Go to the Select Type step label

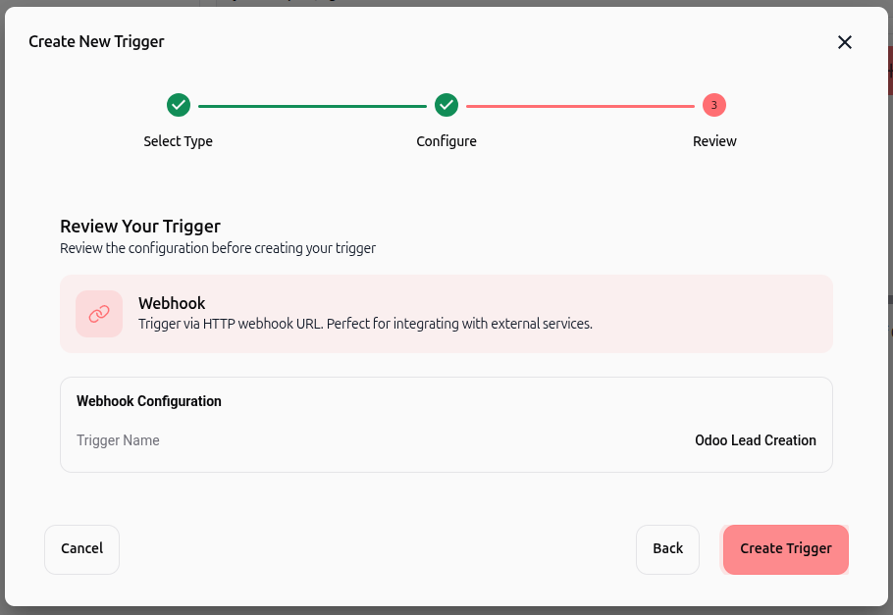[x=179, y=141]
